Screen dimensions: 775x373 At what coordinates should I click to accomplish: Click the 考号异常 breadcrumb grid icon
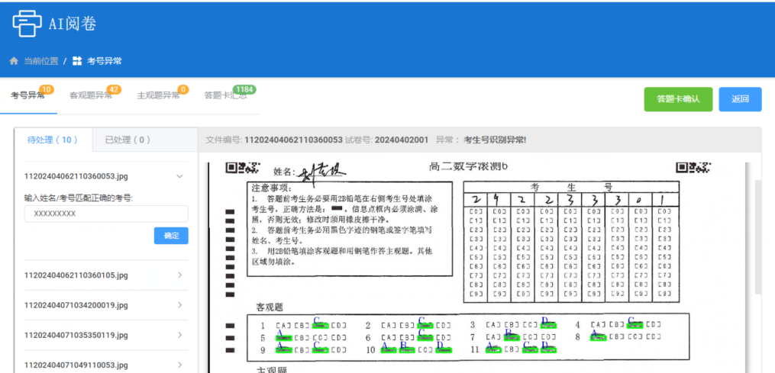(77, 61)
